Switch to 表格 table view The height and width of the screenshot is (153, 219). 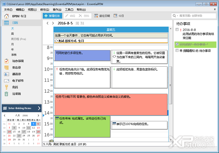point(14,55)
